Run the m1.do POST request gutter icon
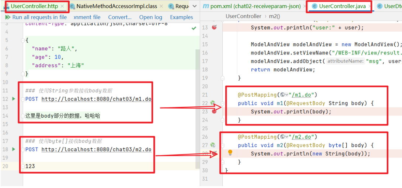This screenshot has height=188, width=402. (x=14, y=99)
